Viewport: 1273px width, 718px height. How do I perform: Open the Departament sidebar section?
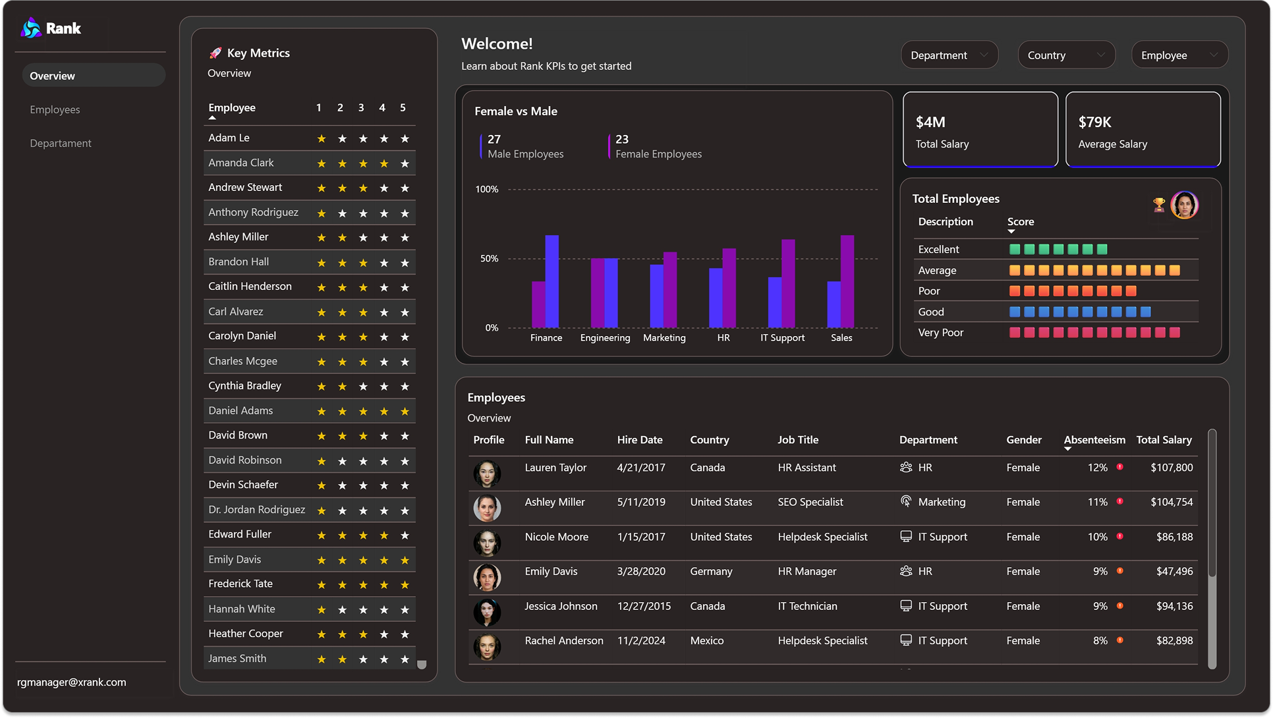pos(60,143)
